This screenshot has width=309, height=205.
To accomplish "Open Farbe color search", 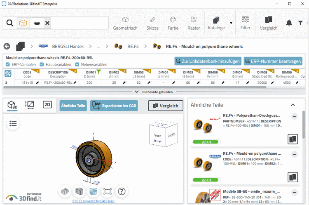I will tap(173, 24).
